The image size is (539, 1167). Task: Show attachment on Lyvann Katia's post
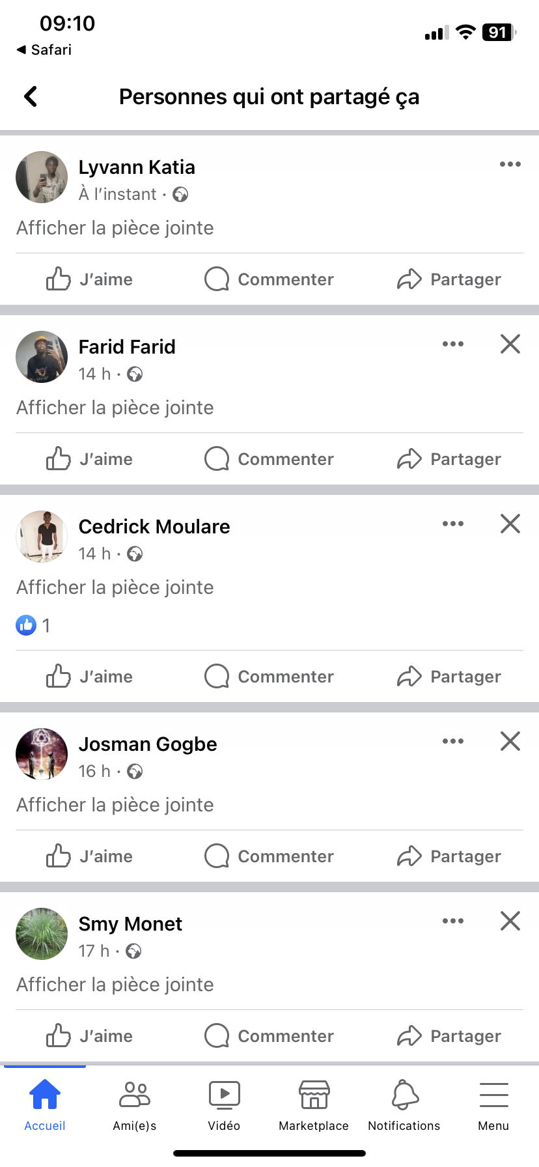(x=115, y=228)
